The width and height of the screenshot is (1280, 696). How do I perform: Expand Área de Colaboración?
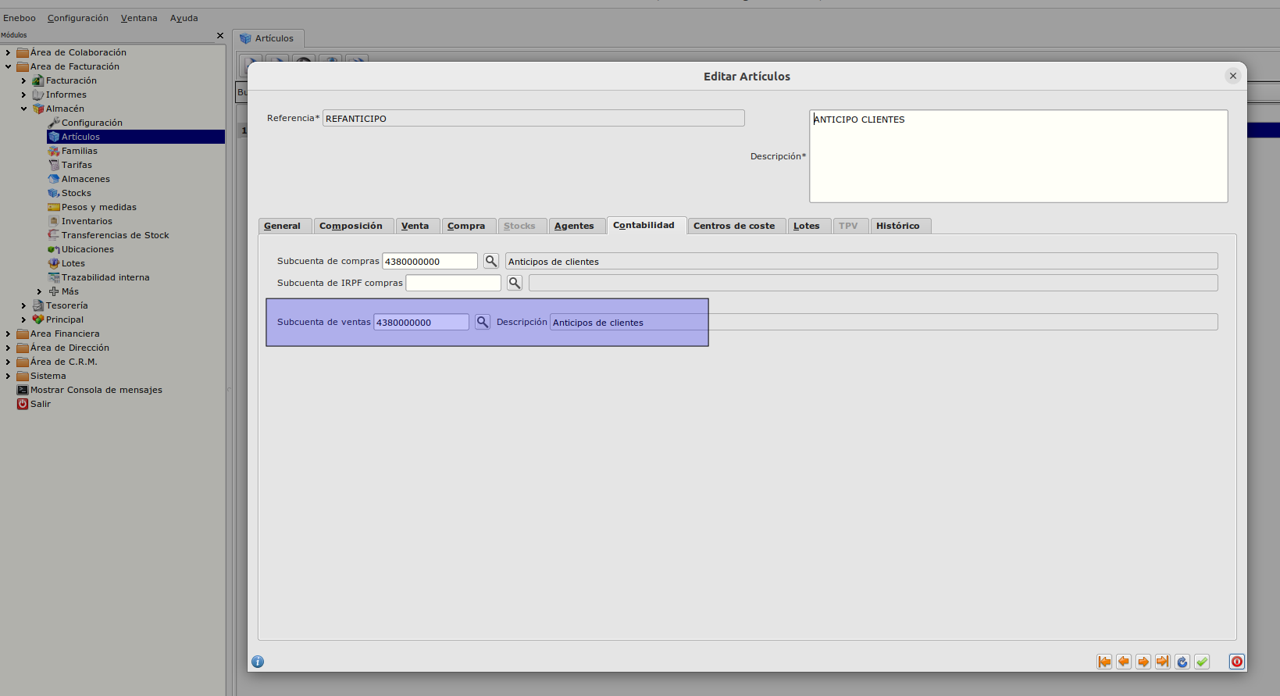pyautogui.click(x=8, y=52)
